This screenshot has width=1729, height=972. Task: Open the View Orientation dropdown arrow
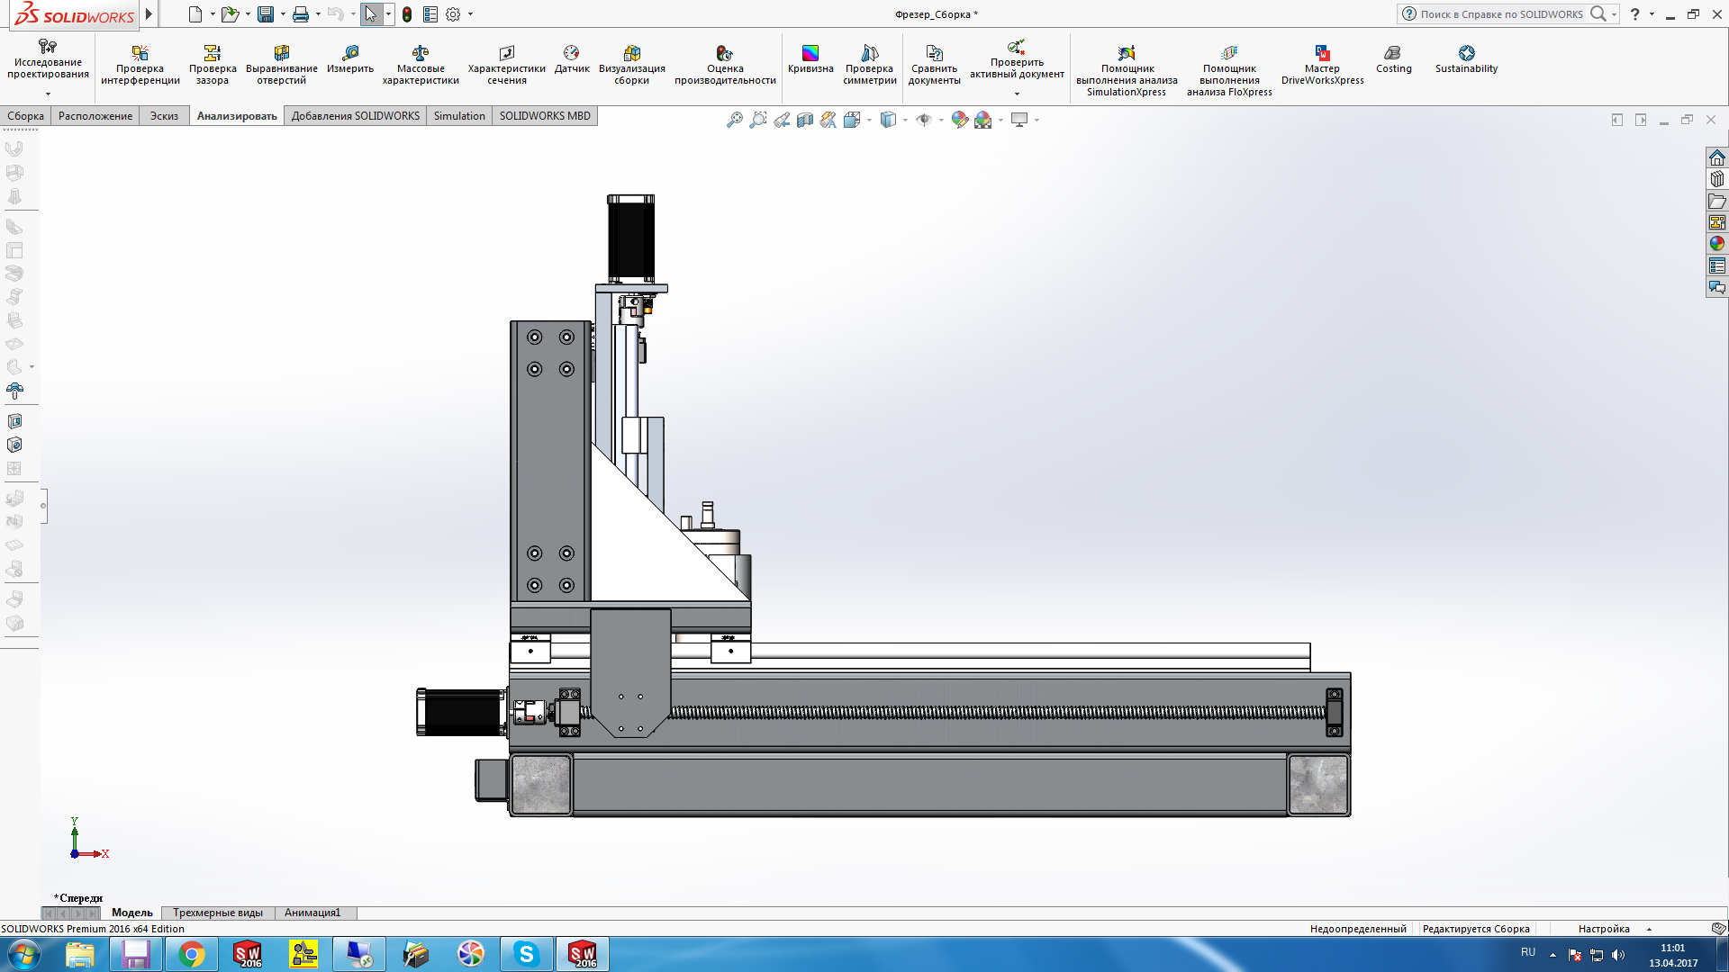click(x=869, y=120)
